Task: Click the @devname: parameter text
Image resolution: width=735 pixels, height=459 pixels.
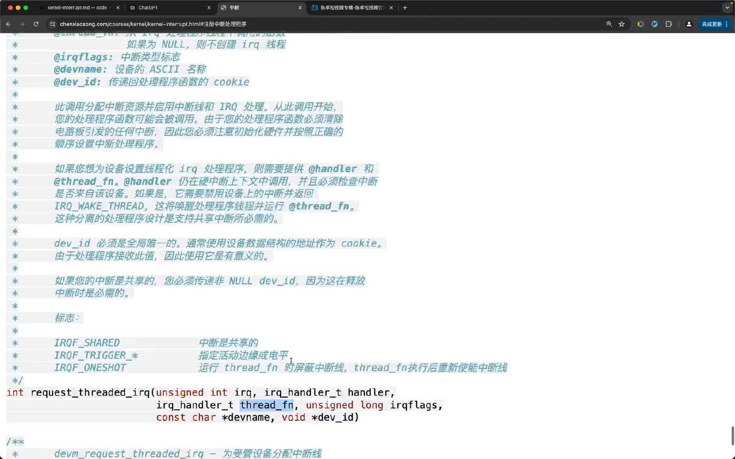Action: (x=80, y=69)
